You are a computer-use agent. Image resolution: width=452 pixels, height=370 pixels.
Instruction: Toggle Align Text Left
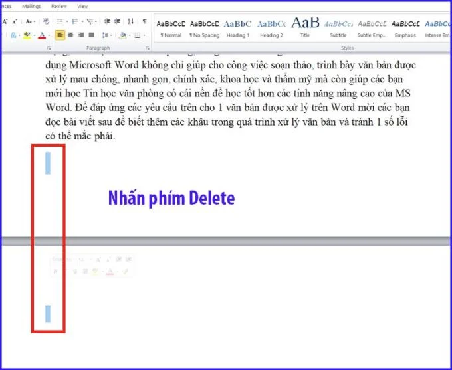tap(60, 35)
